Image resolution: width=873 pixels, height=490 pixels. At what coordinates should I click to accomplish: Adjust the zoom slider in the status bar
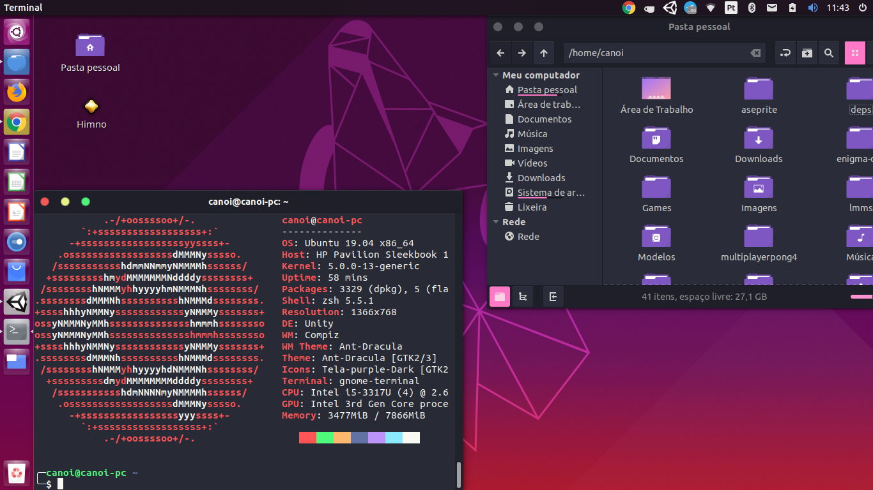pos(861,297)
